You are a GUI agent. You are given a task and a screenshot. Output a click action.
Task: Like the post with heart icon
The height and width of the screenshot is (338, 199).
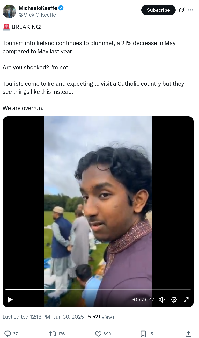(98, 334)
